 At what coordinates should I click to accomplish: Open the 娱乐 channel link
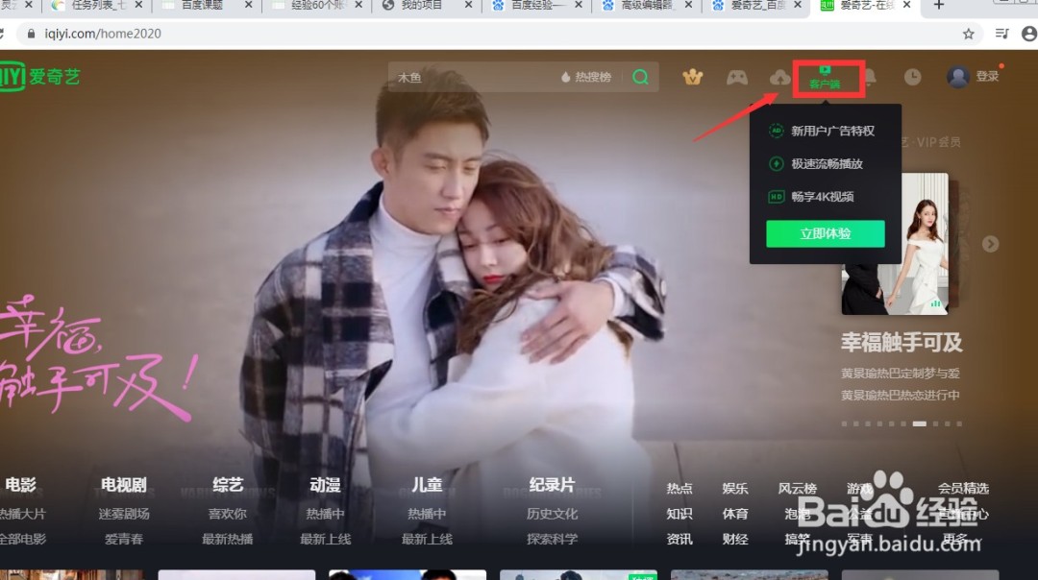coord(735,489)
